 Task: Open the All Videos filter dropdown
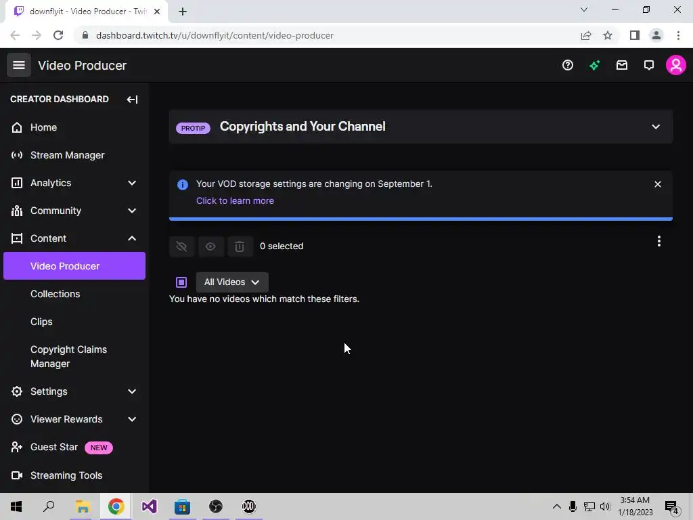pos(232,282)
